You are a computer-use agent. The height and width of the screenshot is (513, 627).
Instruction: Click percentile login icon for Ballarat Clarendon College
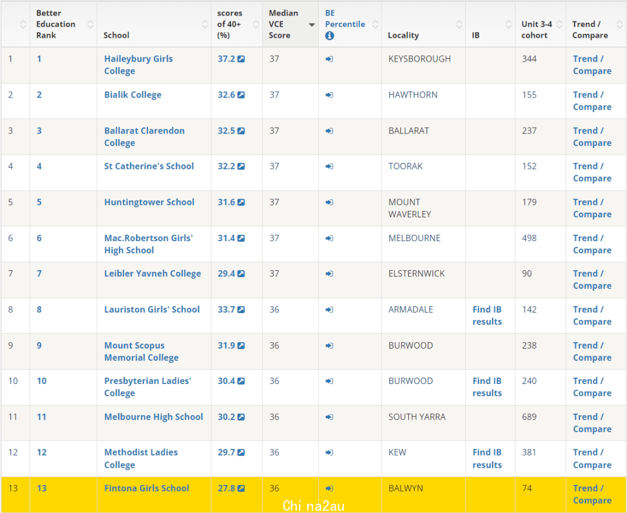330,131
